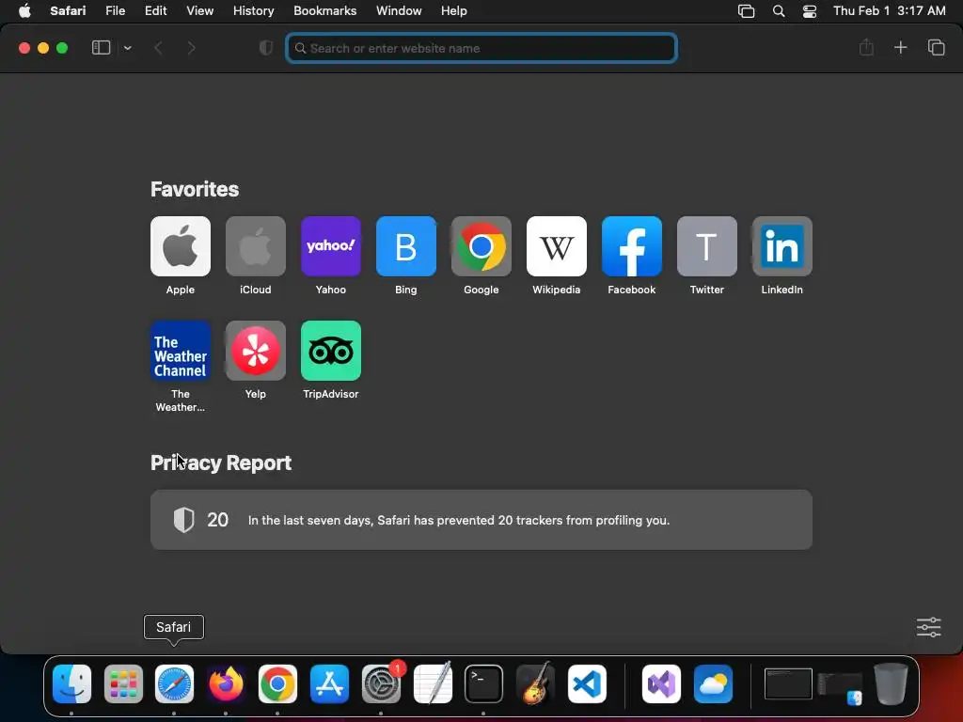
Task: Open the Wikipedia favorite tile
Action: click(x=557, y=246)
